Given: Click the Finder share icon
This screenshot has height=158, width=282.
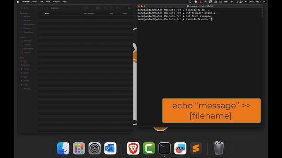Looking at the screenshot, I should pyautogui.click(x=106, y=8).
